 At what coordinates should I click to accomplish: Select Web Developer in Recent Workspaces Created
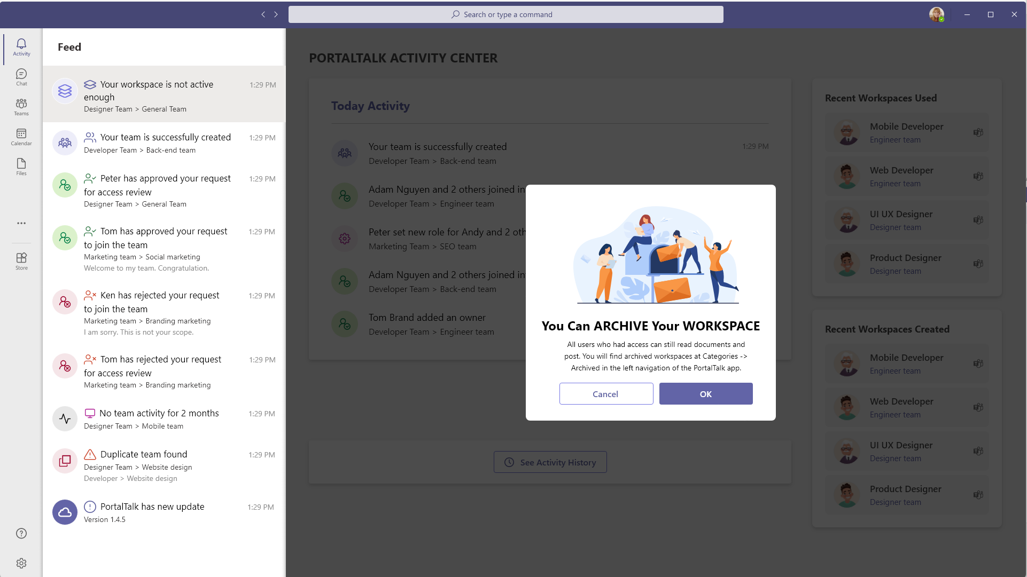click(907, 407)
